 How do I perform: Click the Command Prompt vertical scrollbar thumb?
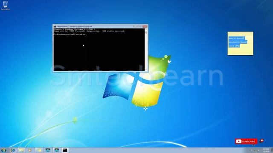146,32
